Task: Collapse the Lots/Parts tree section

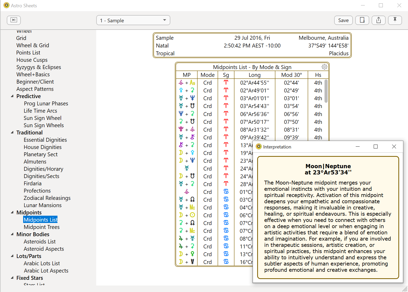Action: coord(12,256)
